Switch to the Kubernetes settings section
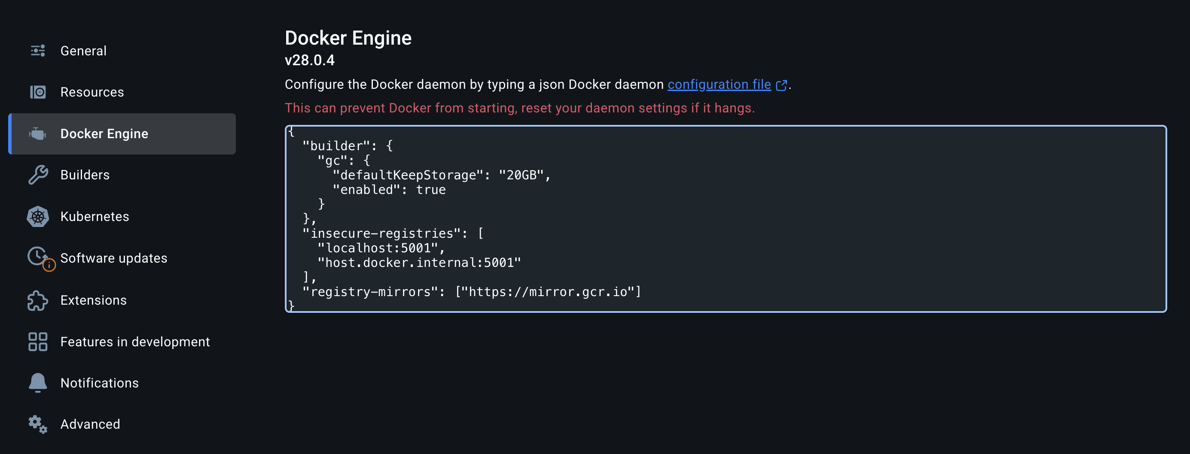The height and width of the screenshot is (454, 1190). coord(95,216)
